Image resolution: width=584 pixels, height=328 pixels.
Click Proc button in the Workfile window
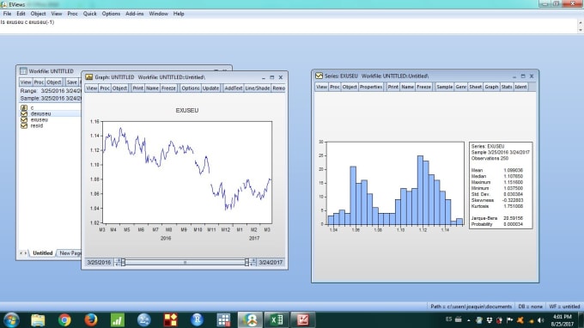click(39, 82)
